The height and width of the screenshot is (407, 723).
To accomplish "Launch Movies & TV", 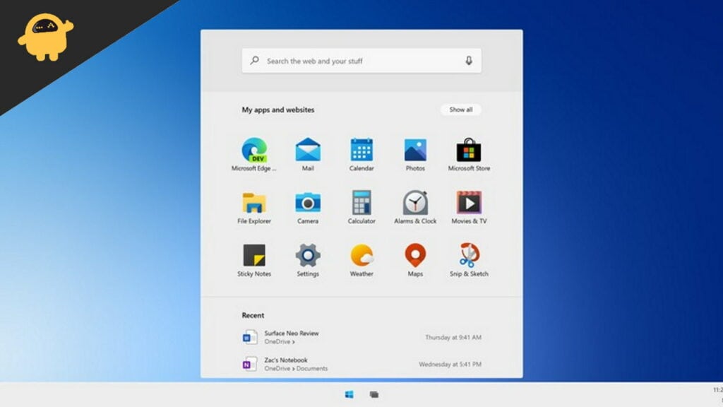I will pos(468,203).
